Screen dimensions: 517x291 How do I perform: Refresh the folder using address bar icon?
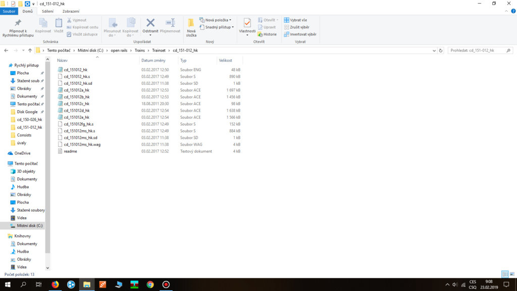pyautogui.click(x=441, y=51)
